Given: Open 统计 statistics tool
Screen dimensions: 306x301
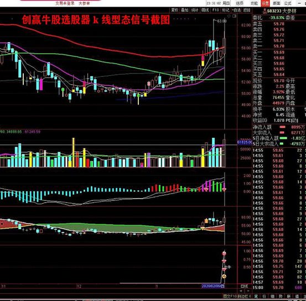Looking at the screenshot, I should [x=195, y=10].
